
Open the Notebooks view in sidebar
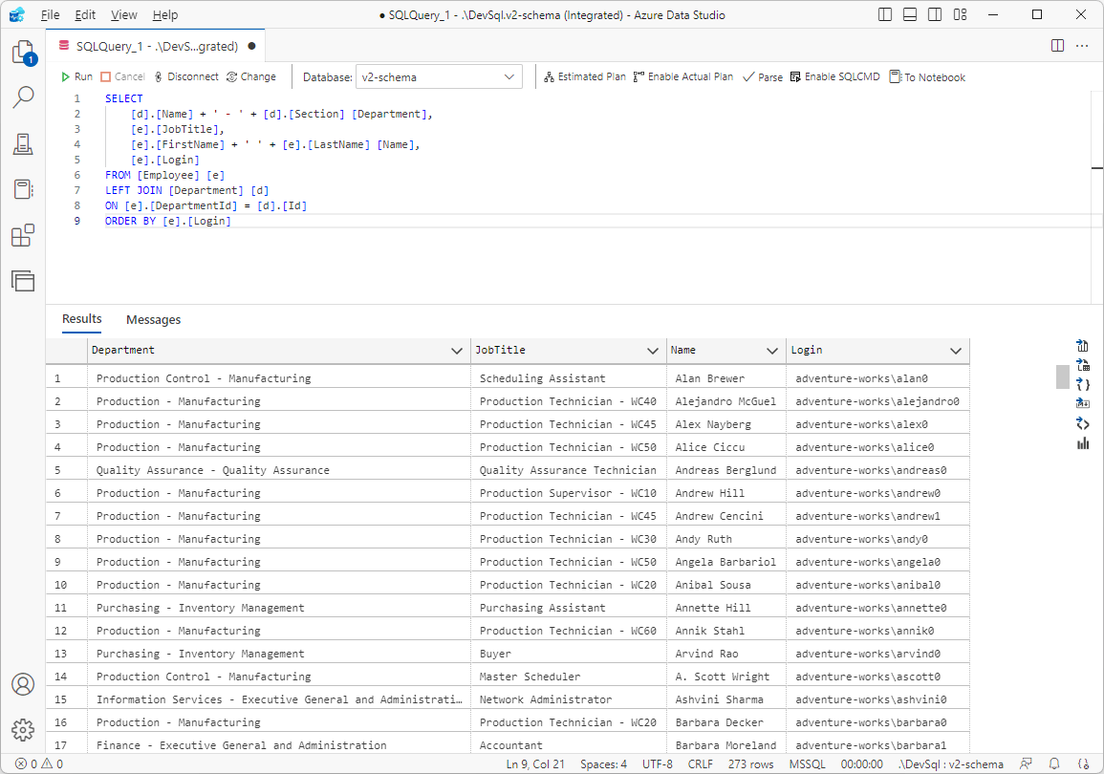[x=23, y=189]
